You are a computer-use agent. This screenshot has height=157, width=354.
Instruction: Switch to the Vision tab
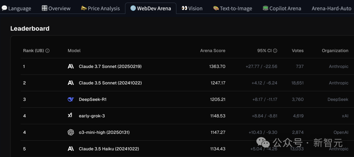[x=192, y=8]
